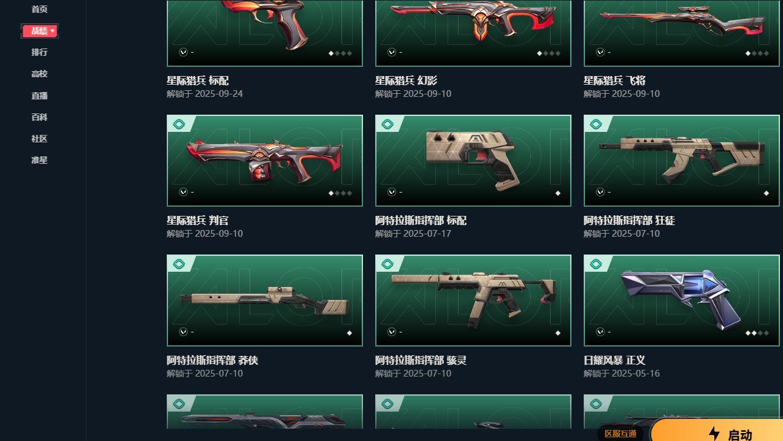Screen dimensions: 783x441
Task: Click the 阿特拉斯指挥部 狂徒 title text
Action: [629, 220]
